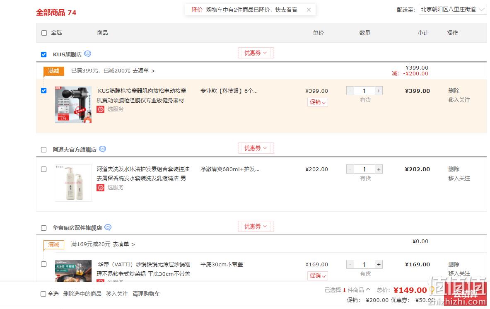Toggle the bottom bar 全选 checkbox
Viewport: 490px width, 309px height.
[x=43, y=294]
